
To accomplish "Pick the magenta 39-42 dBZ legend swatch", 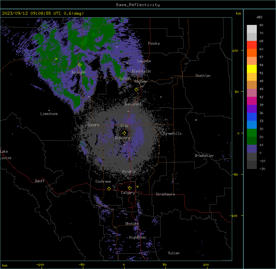I will pyautogui.click(x=252, y=101).
